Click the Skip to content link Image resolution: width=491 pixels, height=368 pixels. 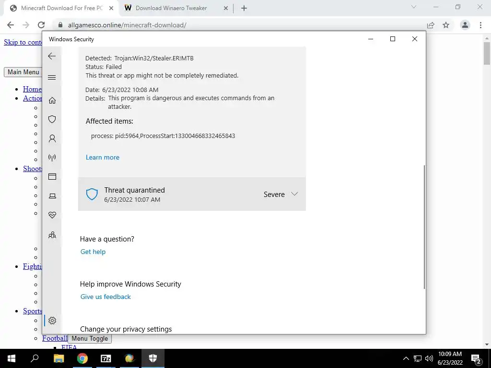pyautogui.click(x=23, y=42)
